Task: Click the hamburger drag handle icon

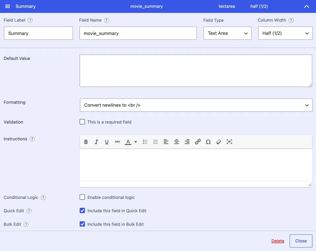Action: click(8, 6)
